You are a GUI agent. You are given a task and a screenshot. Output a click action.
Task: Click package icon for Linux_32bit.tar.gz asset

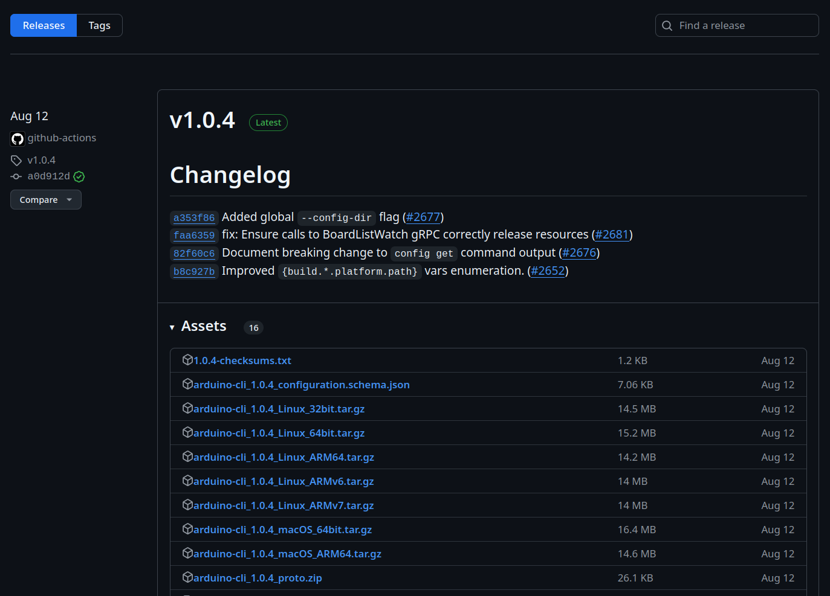coord(187,408)
